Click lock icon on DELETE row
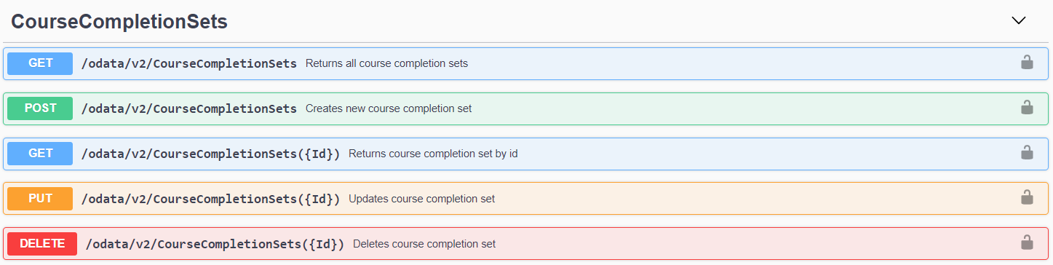The height and width of the screenshot is (265, 1053). [x=1027, y=243]
